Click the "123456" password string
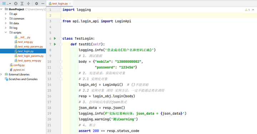The width and height of the screenshot is (257, 134). [127, 67]
